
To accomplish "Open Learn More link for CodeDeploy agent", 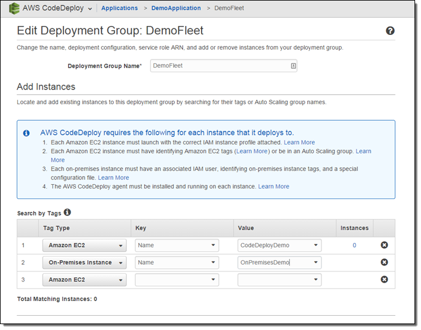I will click(273, 186).
